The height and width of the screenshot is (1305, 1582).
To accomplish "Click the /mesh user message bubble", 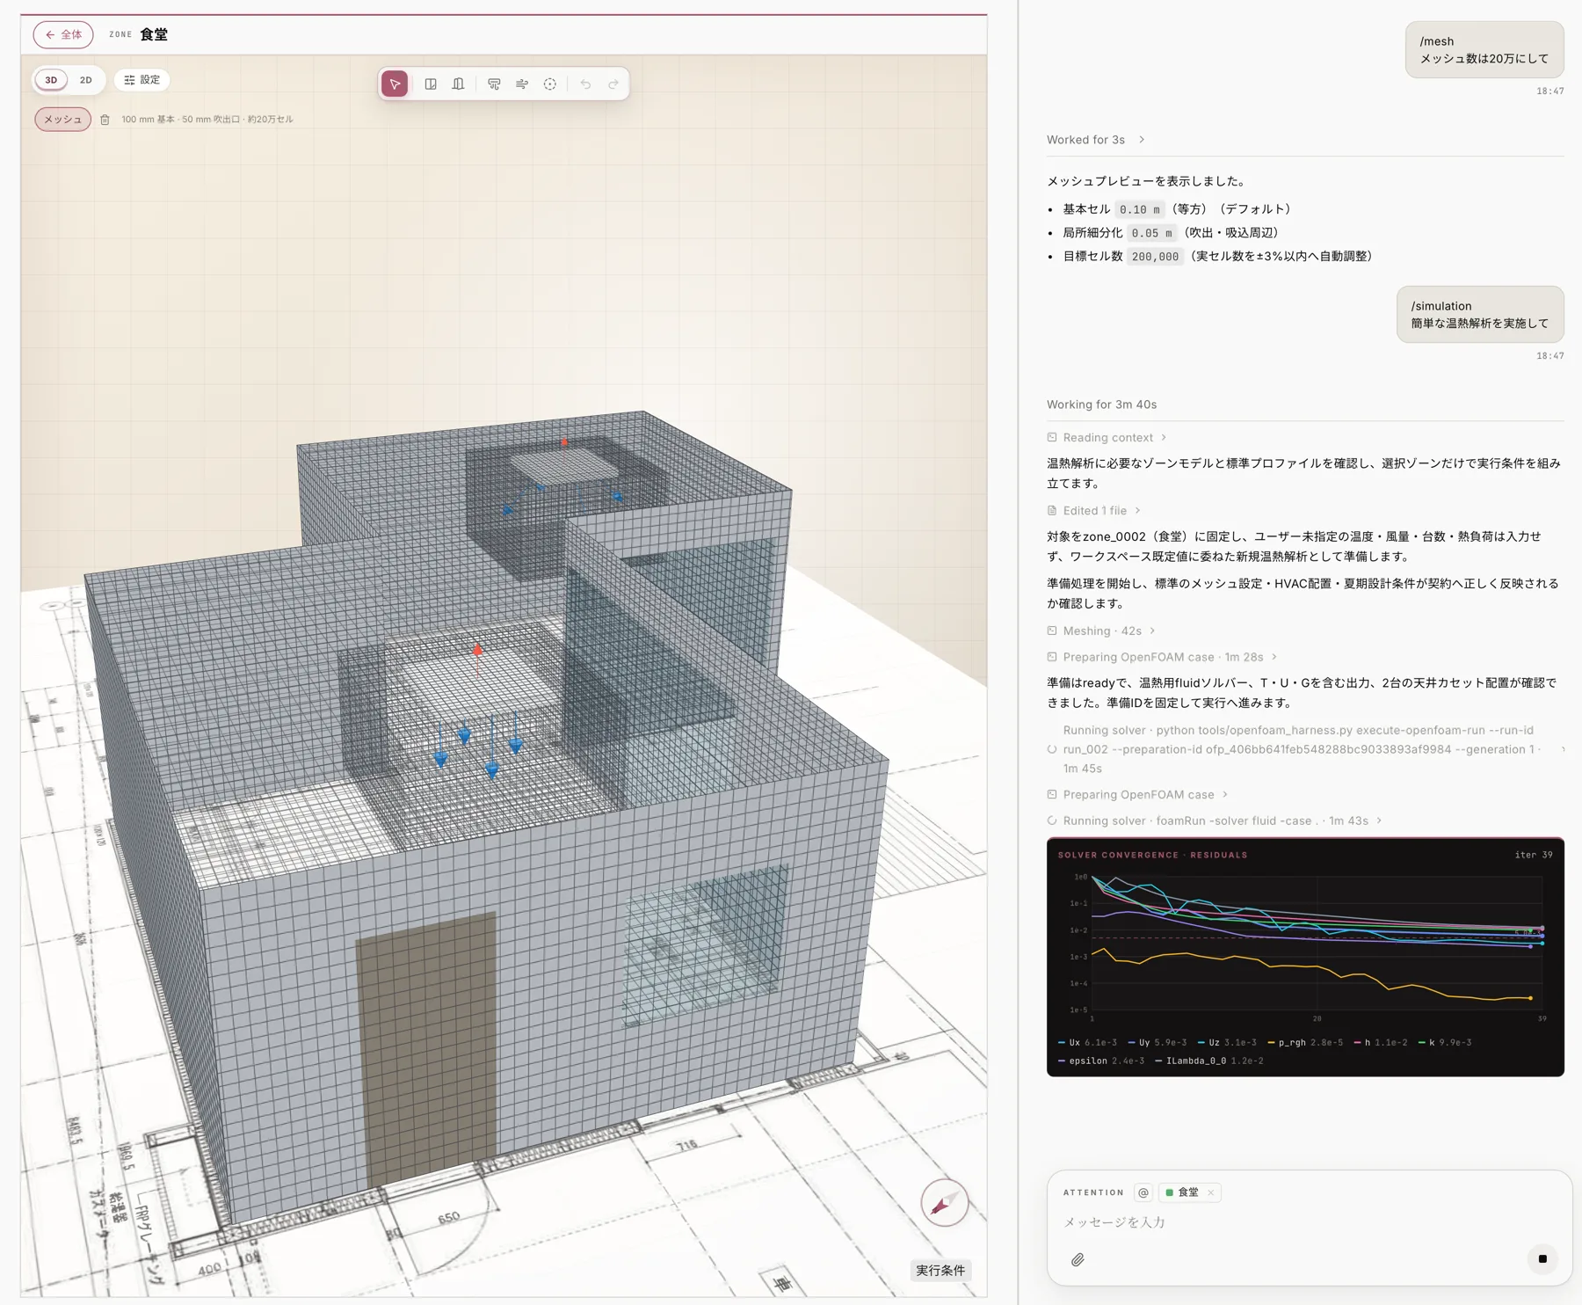I will pyautogui.click(x=1484, y=49).
